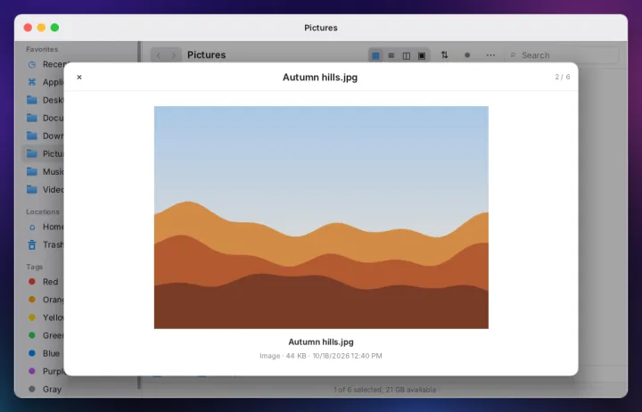
Task: Click the '1 of 6 selected' status text
Action: [x=384, y=390]
